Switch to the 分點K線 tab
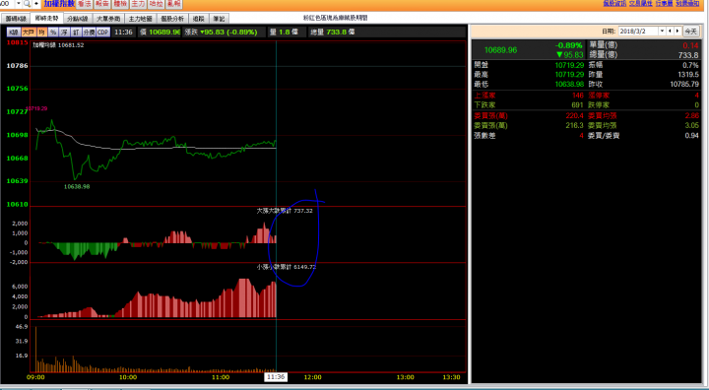 click(78, 19)
